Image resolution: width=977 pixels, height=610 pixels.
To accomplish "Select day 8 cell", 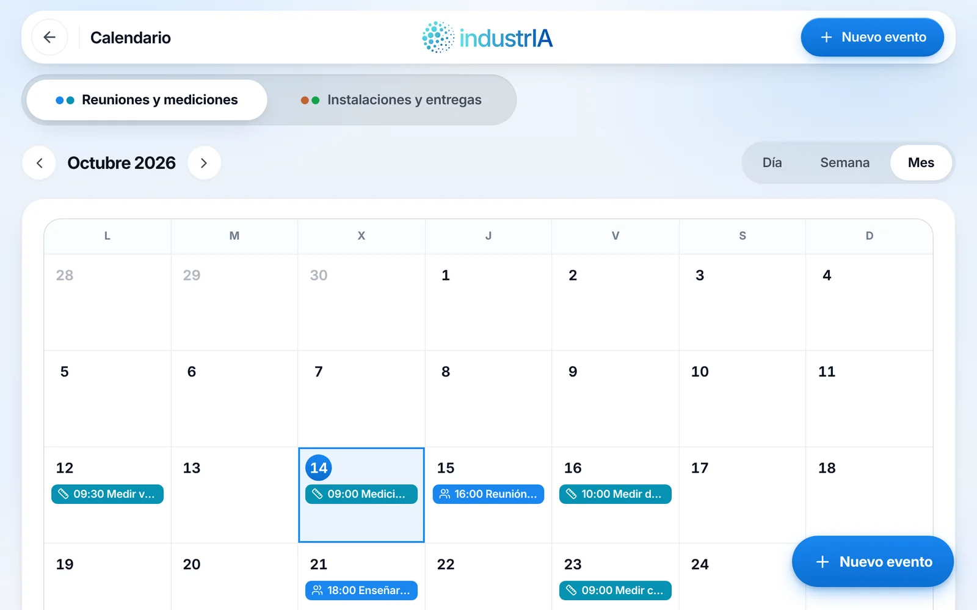I will point(488,399).
